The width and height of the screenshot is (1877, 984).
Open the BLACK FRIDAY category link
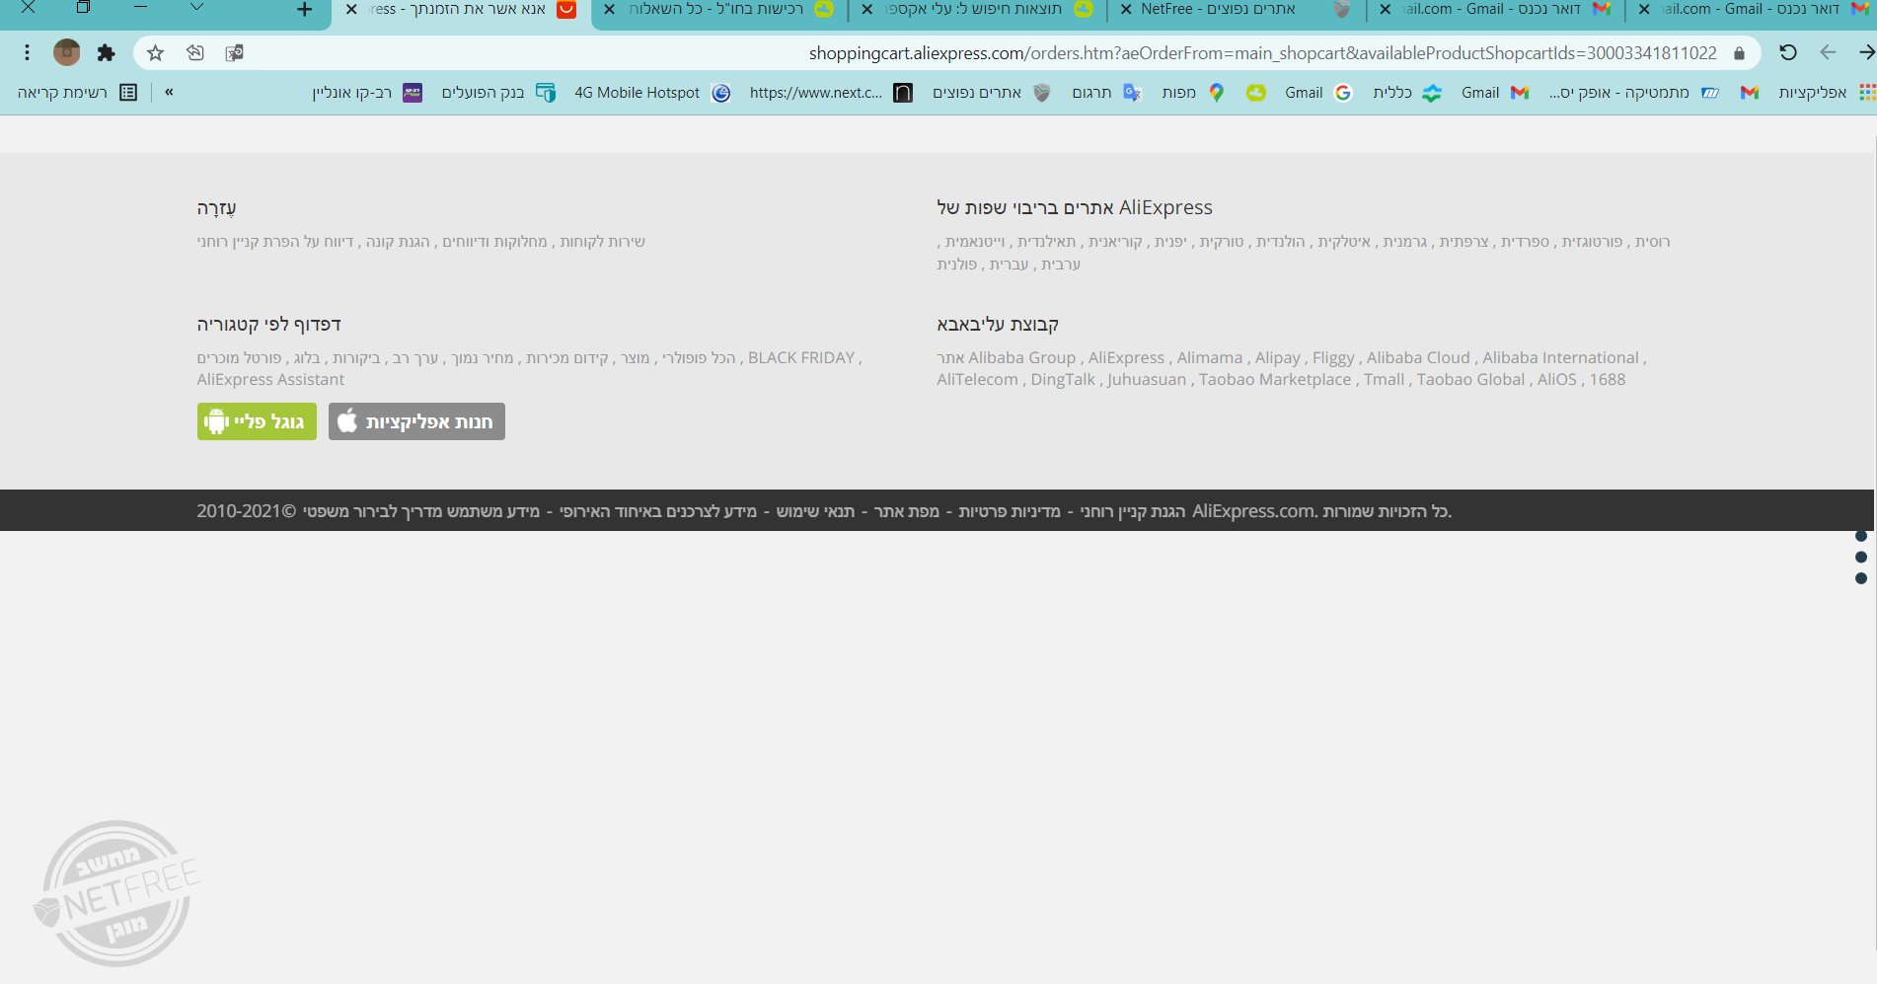pyautogui.click(x=801, y=358)
